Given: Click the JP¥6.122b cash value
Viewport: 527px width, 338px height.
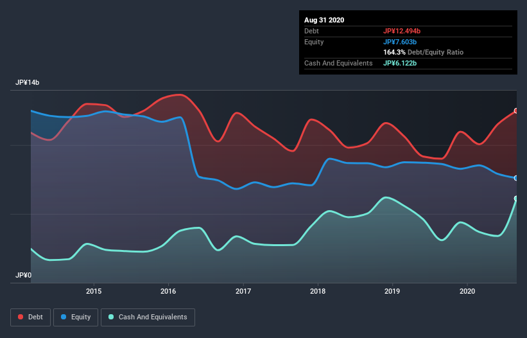Looking at the screenshot, I should (x=400, y=63).
